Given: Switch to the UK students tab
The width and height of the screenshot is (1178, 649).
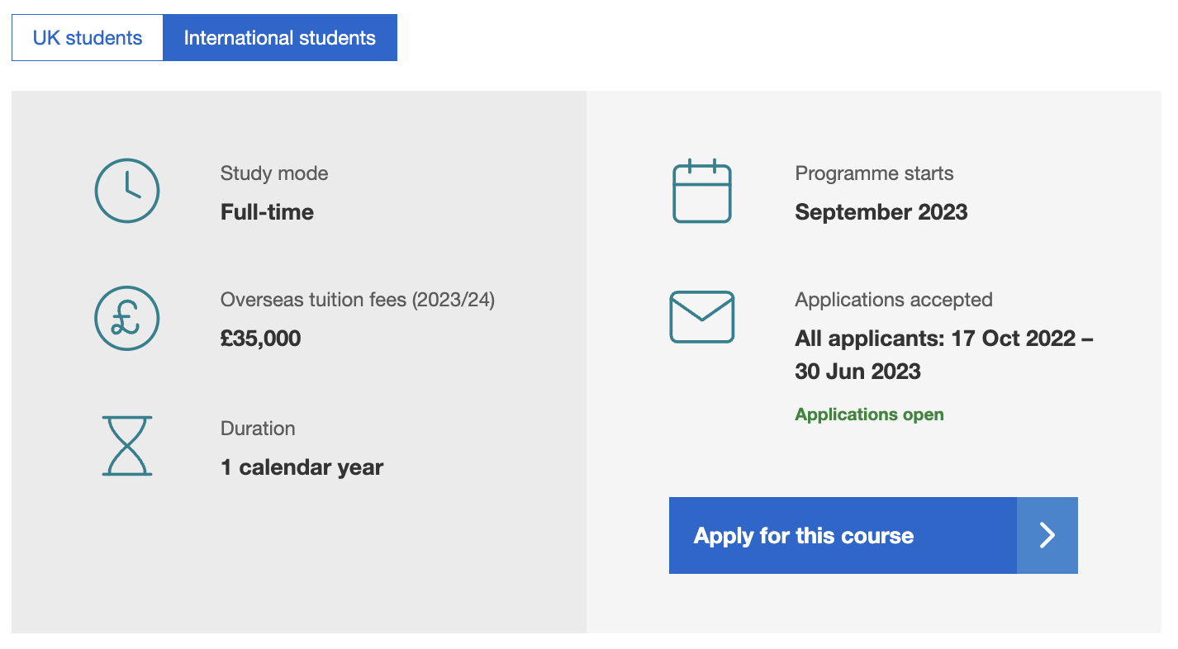Looking at the screenshot, I should tap(88, 38).
